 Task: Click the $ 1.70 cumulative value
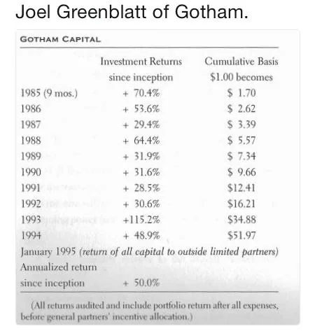[241, 93]
